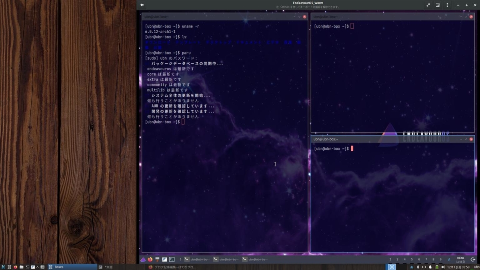Open the host clock showing 12/11 05:58
Image resolution: width=480 pixels, height=270 pixels.
click(458, 267)
